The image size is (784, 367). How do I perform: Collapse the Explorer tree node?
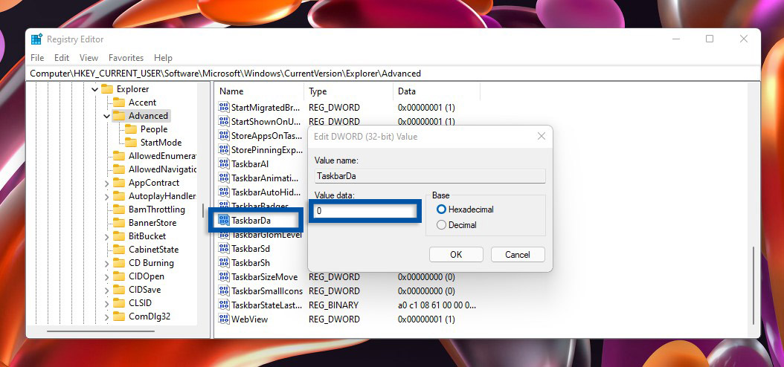pos(94,89)
